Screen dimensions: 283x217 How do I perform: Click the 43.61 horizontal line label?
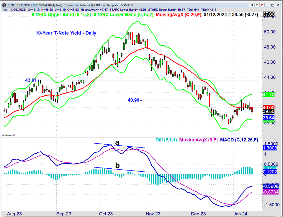coord(31,80)
